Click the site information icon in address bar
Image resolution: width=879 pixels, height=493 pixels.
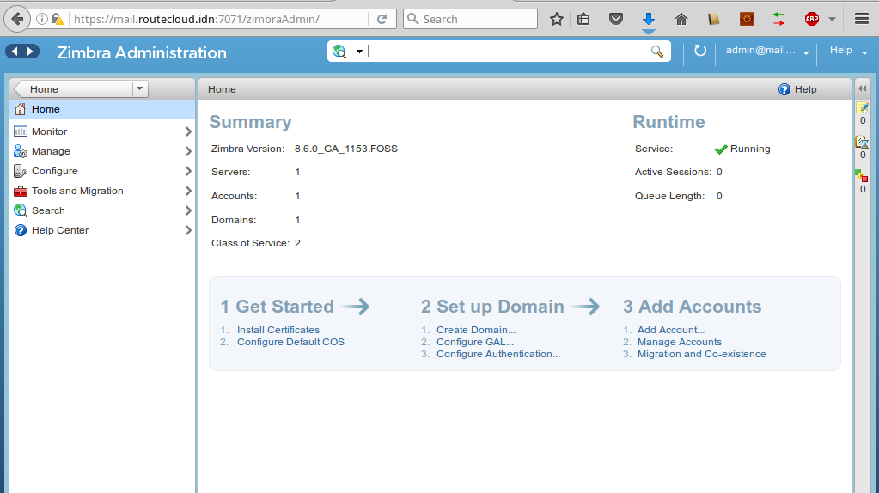click(x=41, y=19)
